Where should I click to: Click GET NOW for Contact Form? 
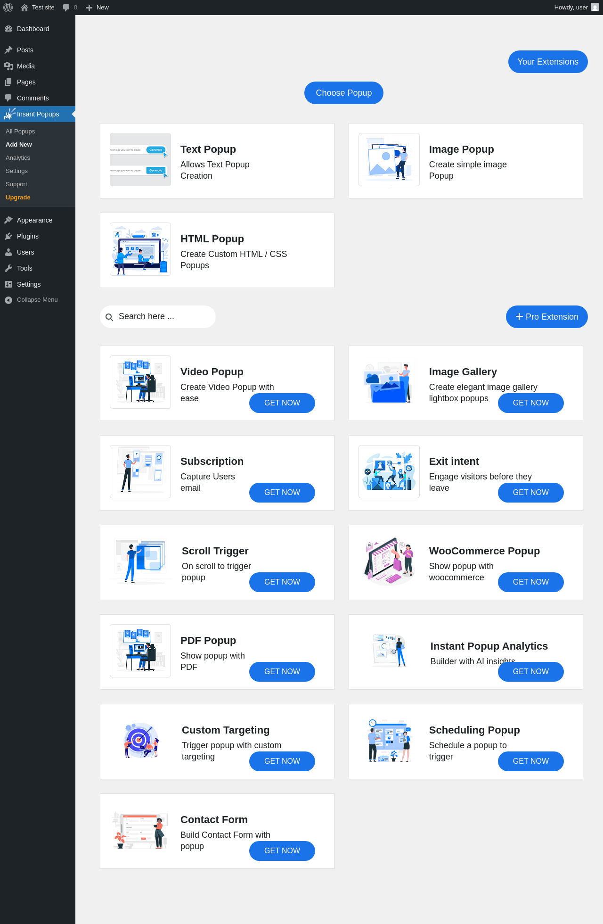(282, 851)
